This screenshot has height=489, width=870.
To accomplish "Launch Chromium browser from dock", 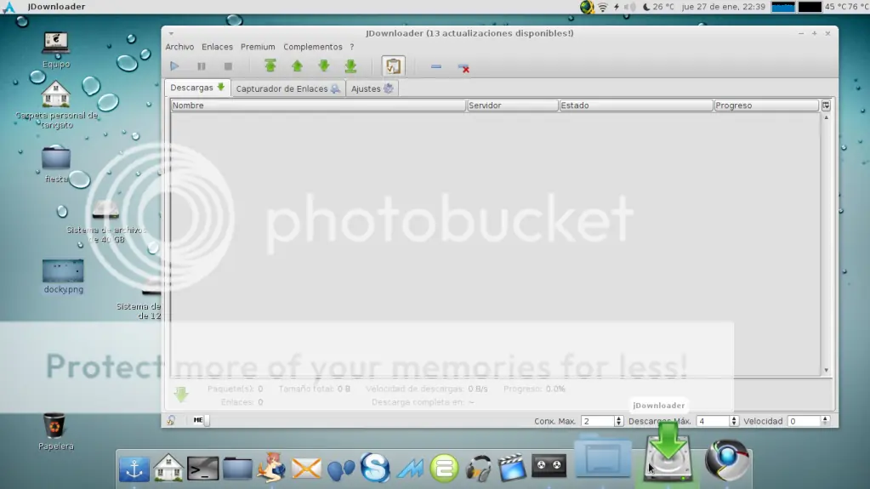I will tap(727, 460).
